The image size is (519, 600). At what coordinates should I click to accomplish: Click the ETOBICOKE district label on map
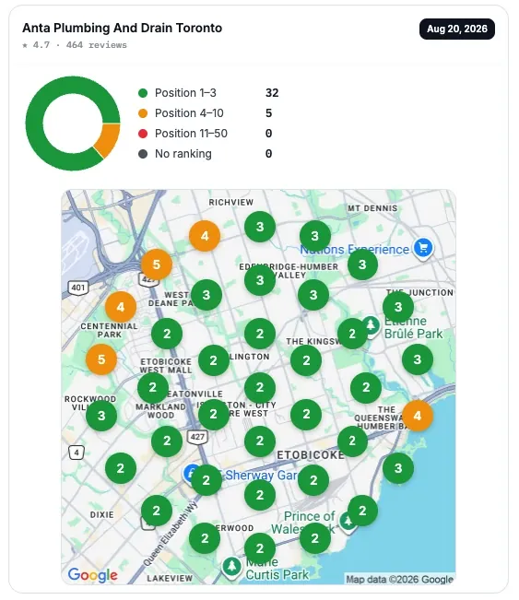point(311,455)
